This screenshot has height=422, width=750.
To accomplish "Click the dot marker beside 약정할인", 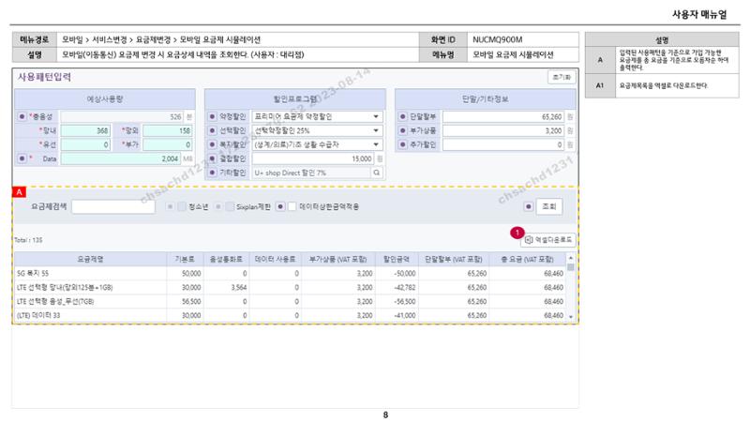I will (x=213, y=116).
